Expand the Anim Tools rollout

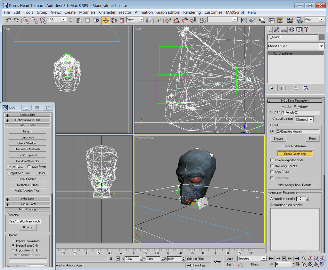pos(28,199)
